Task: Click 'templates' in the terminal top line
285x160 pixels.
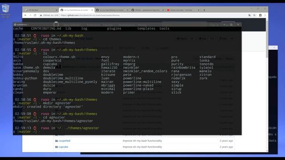Action: [146, 28]
